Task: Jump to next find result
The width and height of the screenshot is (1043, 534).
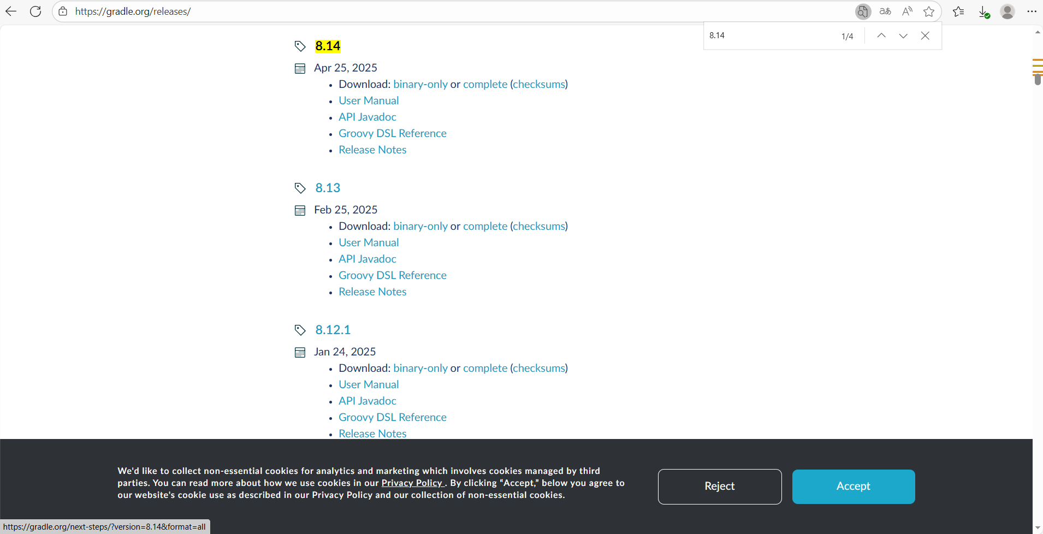Action: point(903,35)
